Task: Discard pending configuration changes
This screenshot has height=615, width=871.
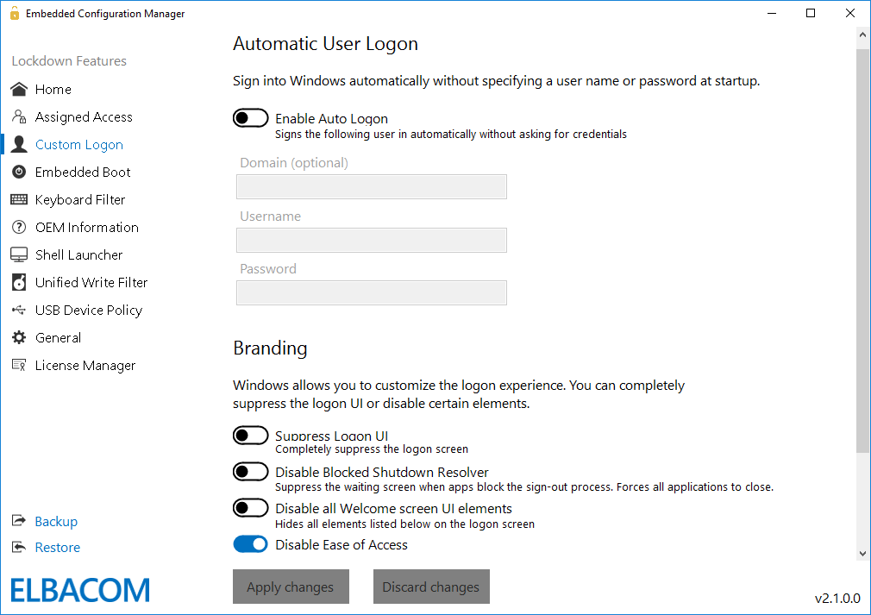Action: 431,587
